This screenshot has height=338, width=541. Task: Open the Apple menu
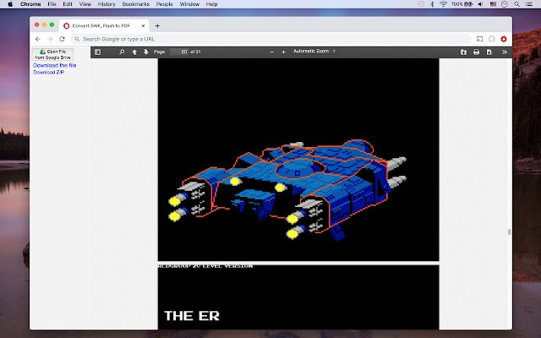click(10, 4)
